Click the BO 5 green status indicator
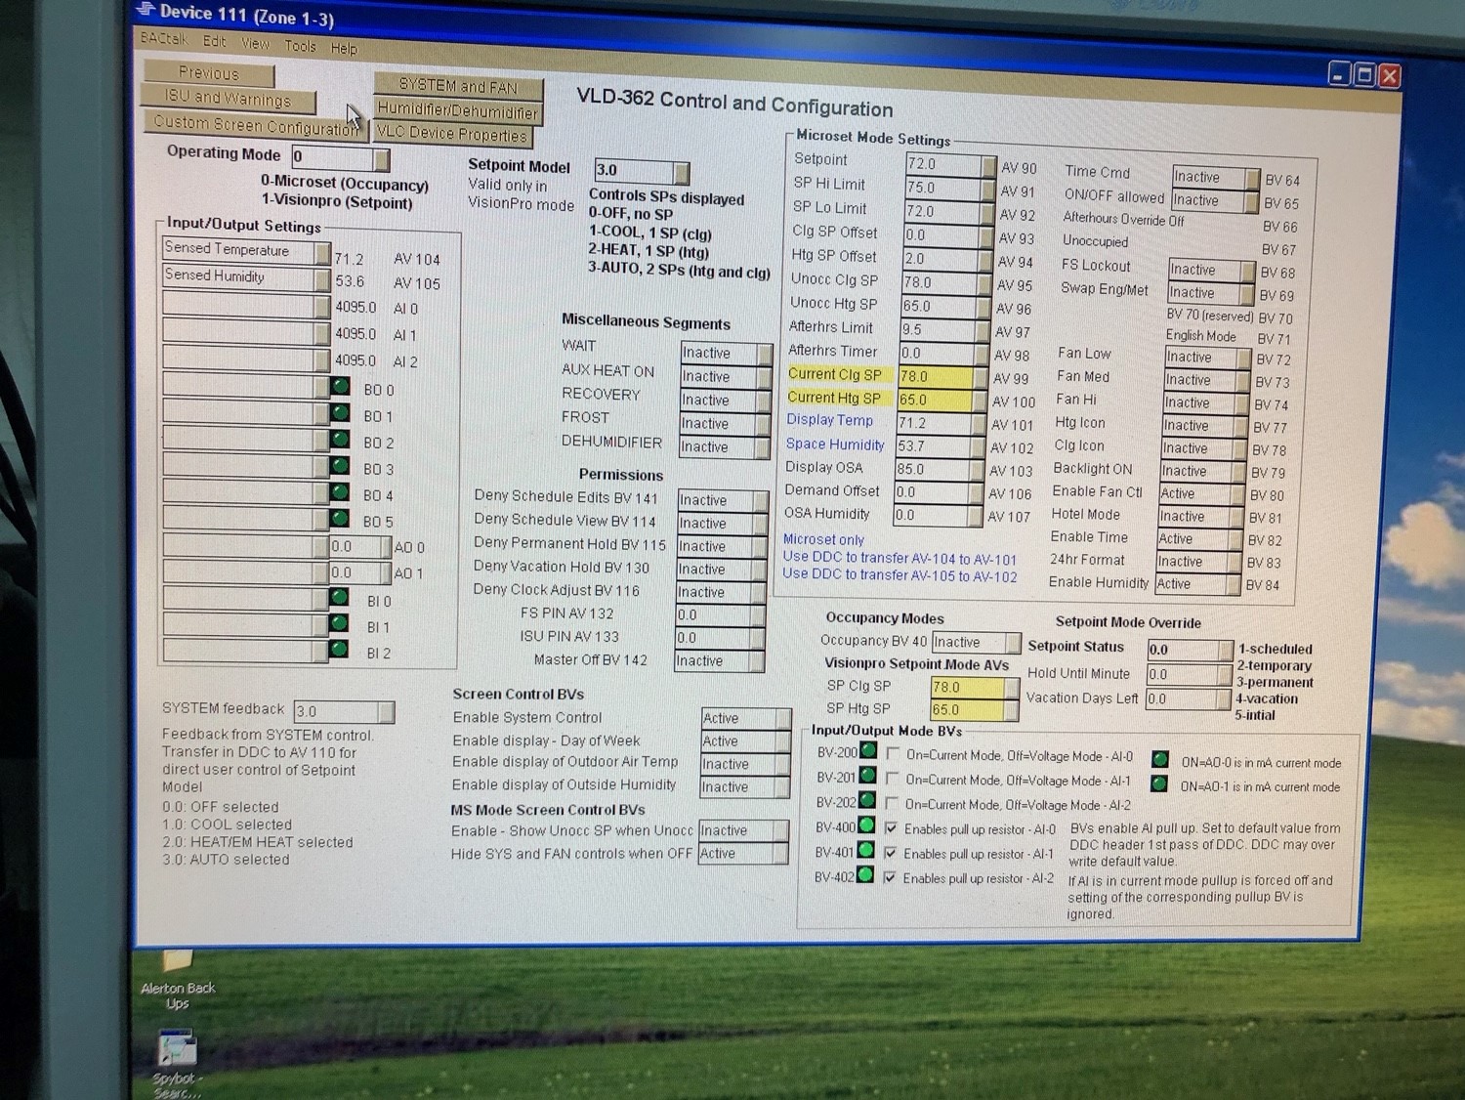Image resolution: width=1465 pixels, height=1100 pixels. (340, 519)
